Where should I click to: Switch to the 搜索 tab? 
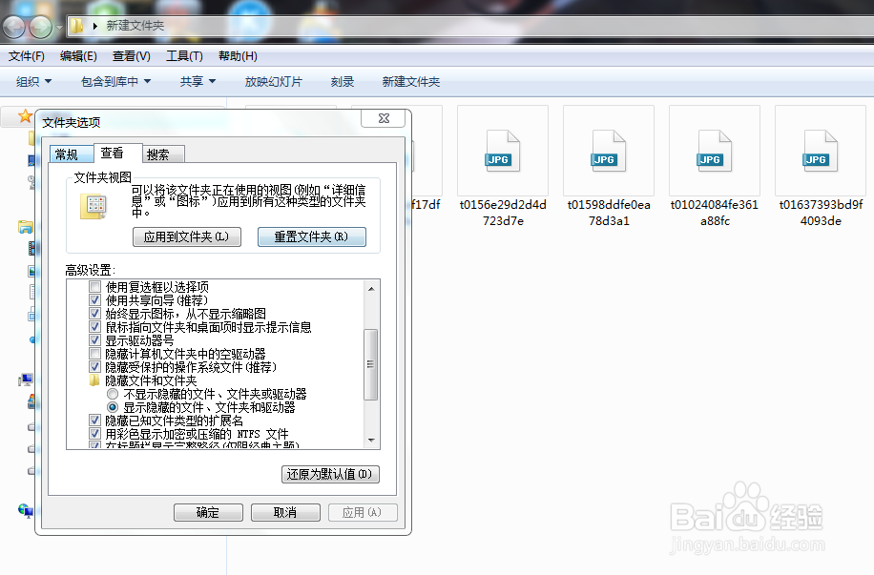(162, 153)
